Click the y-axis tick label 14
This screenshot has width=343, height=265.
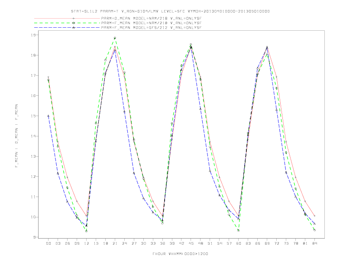(x=33, y=136)
